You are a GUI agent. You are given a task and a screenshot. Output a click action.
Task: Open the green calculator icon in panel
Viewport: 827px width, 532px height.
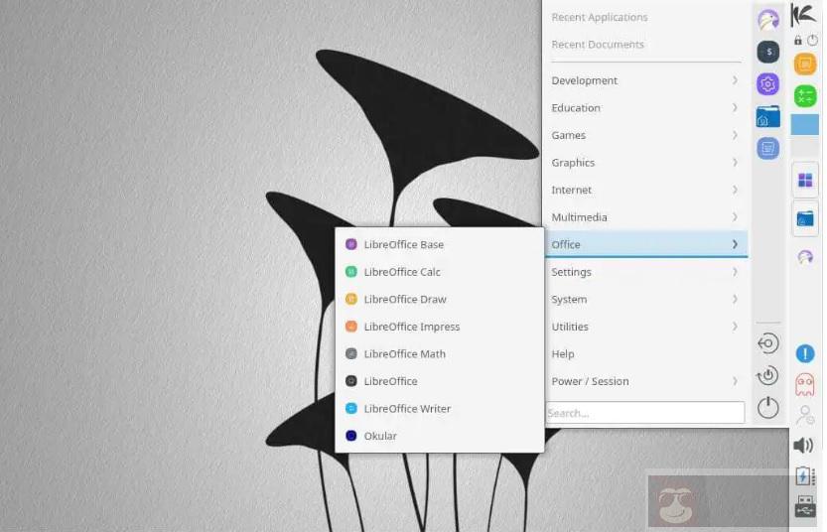click(x=805, y=96)
